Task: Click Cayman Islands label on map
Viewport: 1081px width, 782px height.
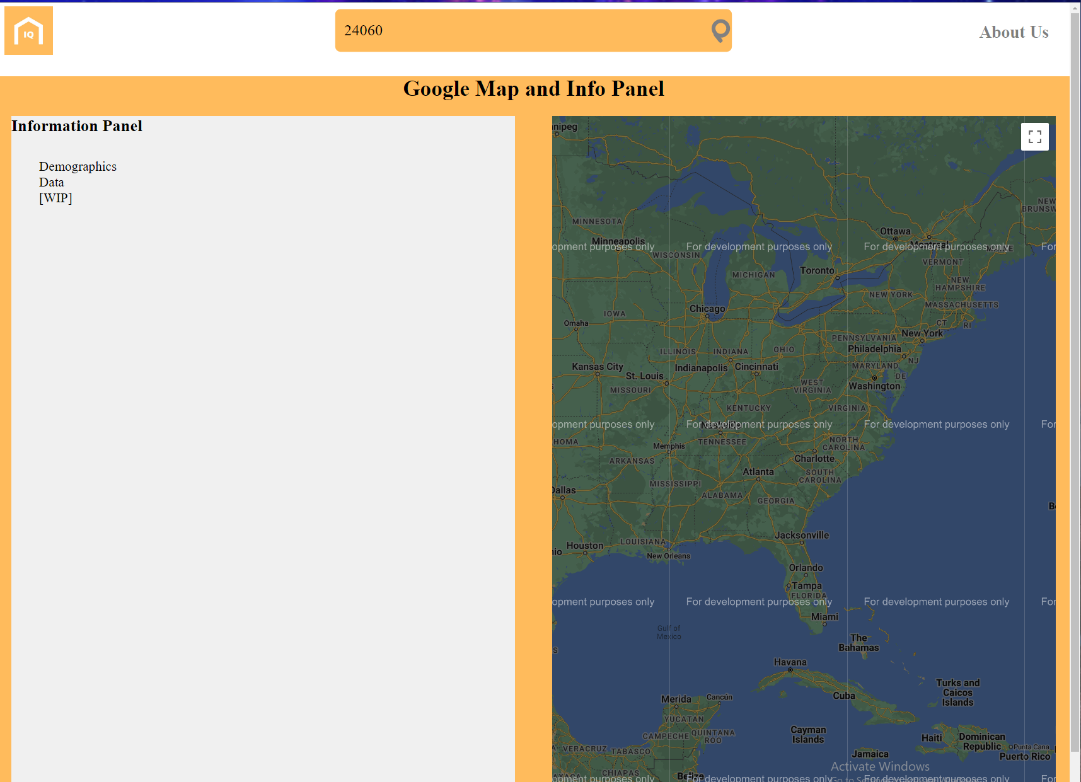Action: pyautogui.click(x=808, y=735)
